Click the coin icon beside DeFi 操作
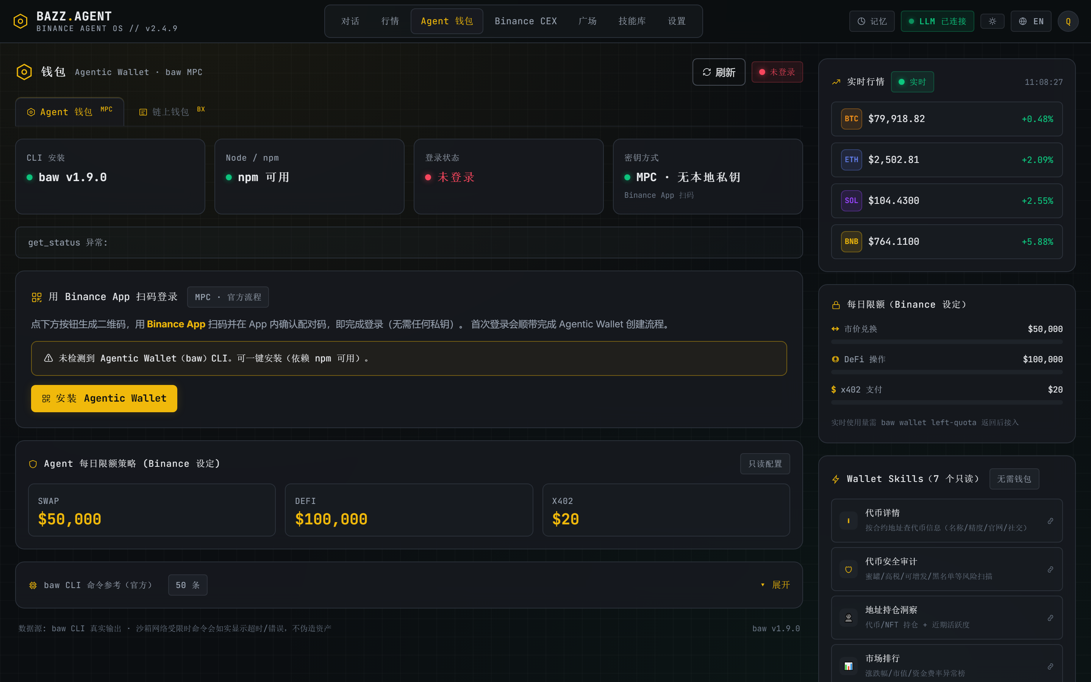Image resolution: width=1091 pixels, height=682 pixels. click(835, 360)
